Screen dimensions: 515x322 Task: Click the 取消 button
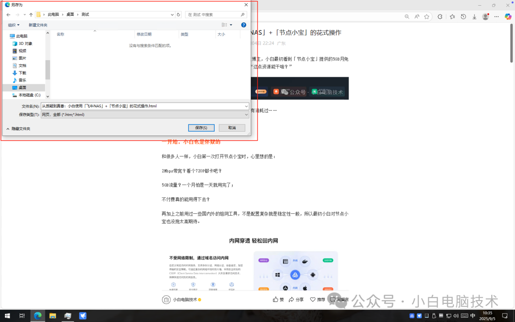click(x=232, y=128)
